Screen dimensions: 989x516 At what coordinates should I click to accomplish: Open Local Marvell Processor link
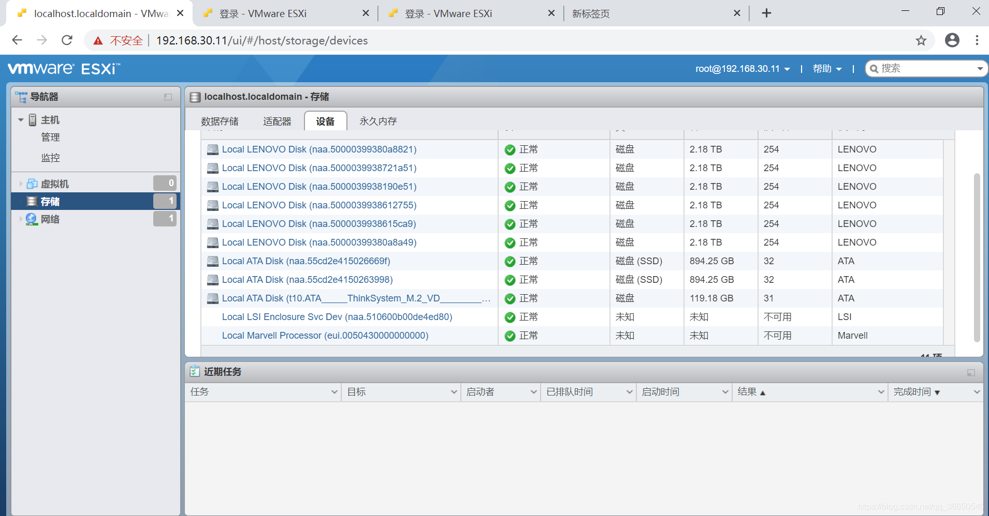(x=325, y=336)
